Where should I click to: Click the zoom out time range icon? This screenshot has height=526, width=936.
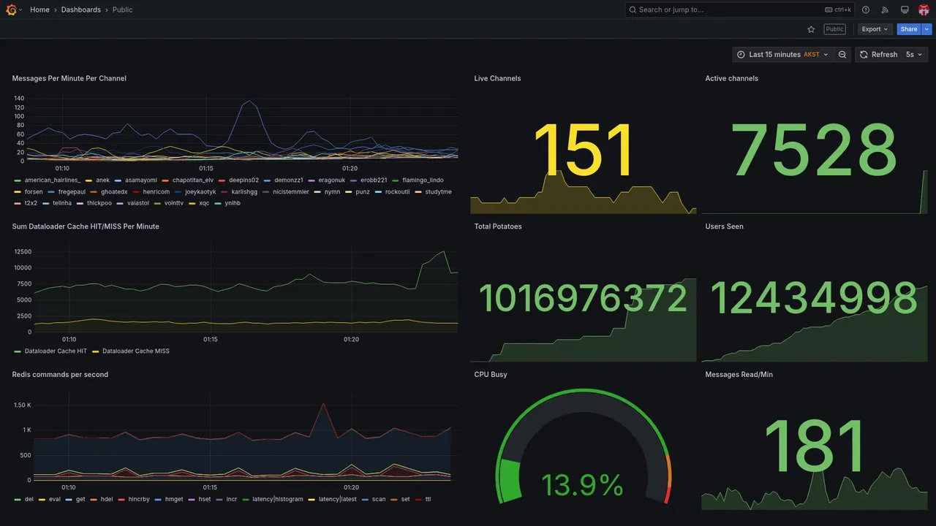click(842, 55)
